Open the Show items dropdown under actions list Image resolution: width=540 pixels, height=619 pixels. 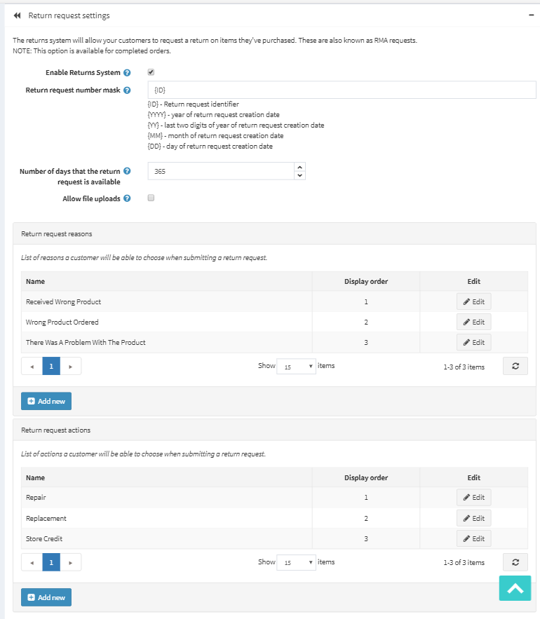(x=296, y=562)
